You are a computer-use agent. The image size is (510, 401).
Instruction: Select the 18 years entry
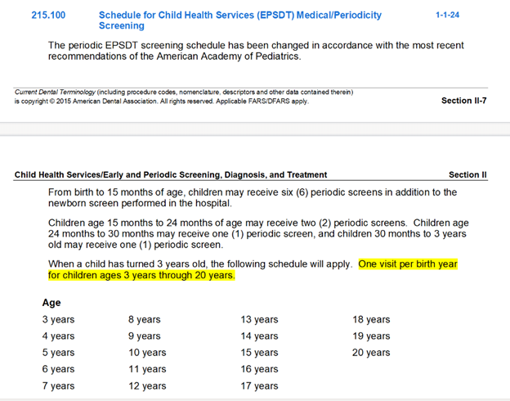click(371, 319)
